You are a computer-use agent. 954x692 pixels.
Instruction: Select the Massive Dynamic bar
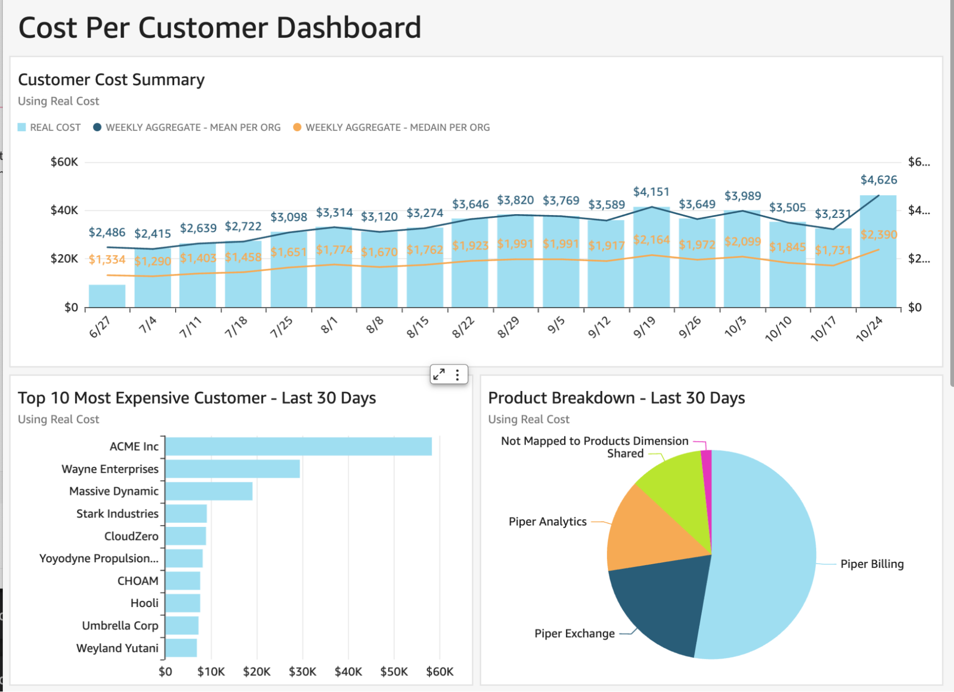tap(209, 491)
